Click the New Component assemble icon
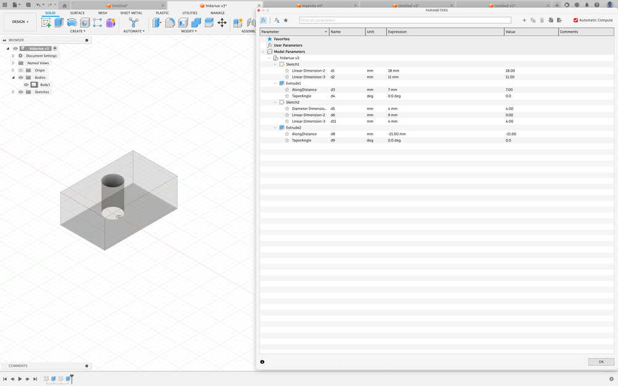 coord(238,22)
